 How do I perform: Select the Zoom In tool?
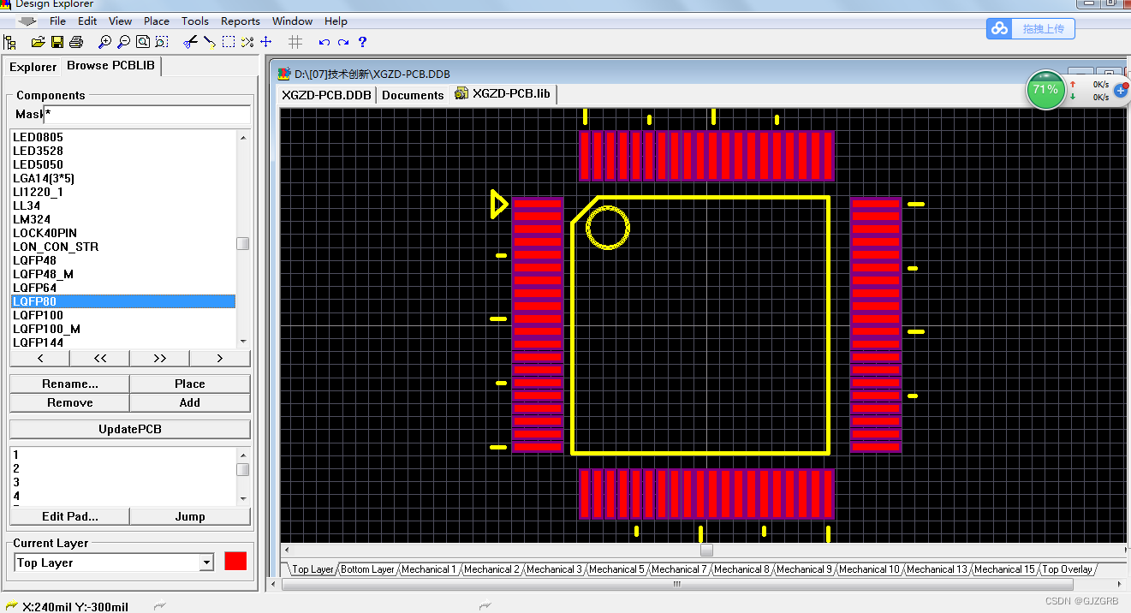point(104,41)
